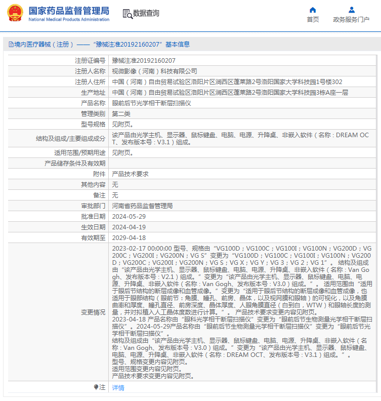This screenshot has width=381, height=401.
Task: Click change line 型号、规格变更内容见附页。
Action: [150, 362]
